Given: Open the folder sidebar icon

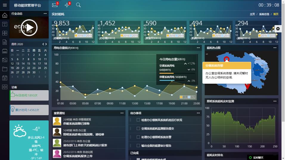Looking at the screenshot, I should click(x=5, y=69).
